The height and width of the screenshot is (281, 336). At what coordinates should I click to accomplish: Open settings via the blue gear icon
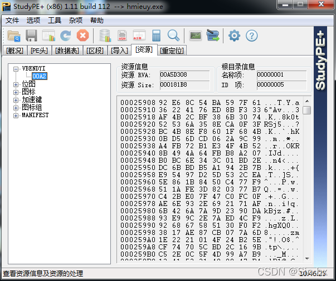(234, 36)
